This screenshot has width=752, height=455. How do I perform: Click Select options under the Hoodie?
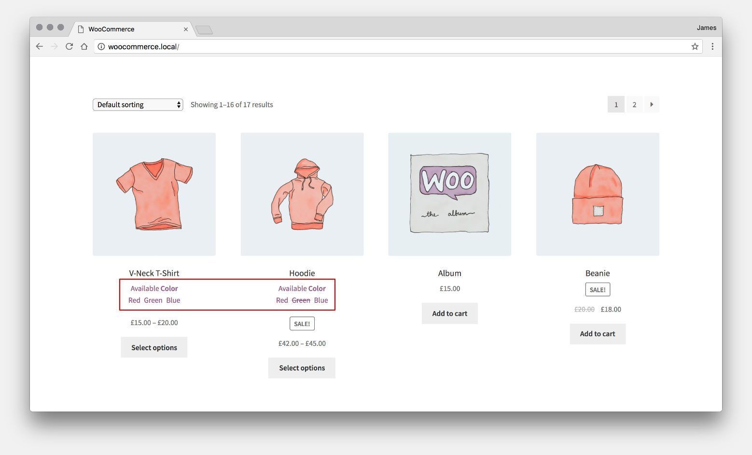coord(302,368)
